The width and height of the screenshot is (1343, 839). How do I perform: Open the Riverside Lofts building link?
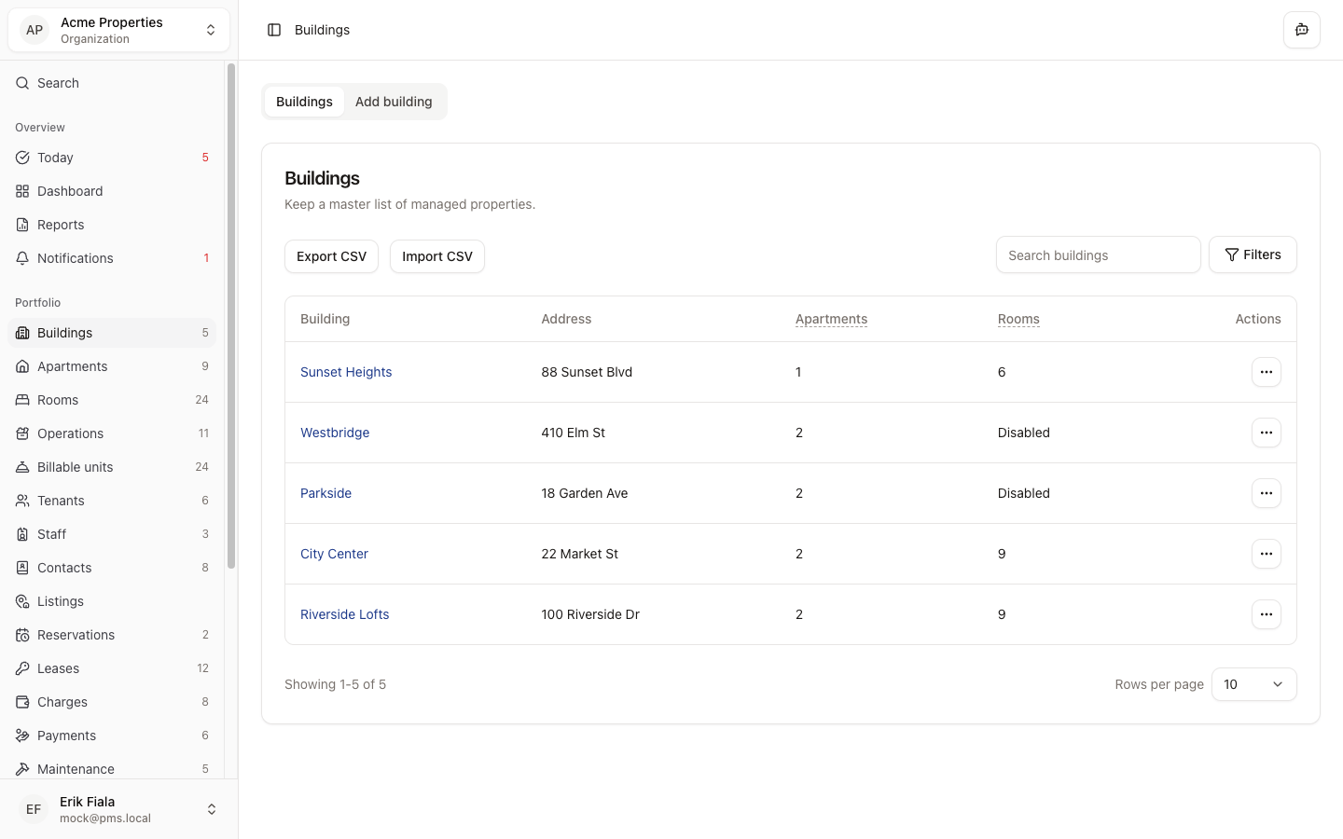point(344,614)
